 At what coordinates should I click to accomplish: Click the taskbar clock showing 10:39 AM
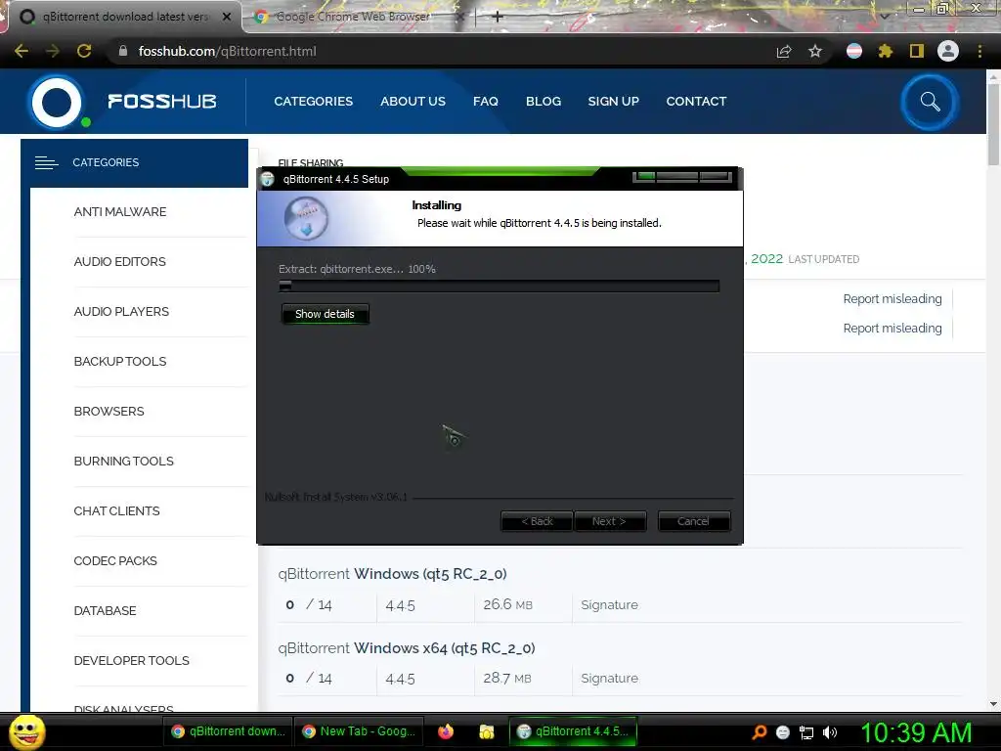(x=916, y=732)
